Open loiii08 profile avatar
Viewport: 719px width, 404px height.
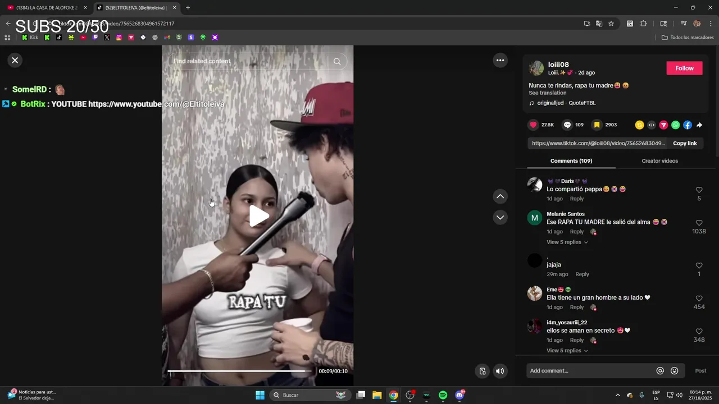(x=536, y=68)
